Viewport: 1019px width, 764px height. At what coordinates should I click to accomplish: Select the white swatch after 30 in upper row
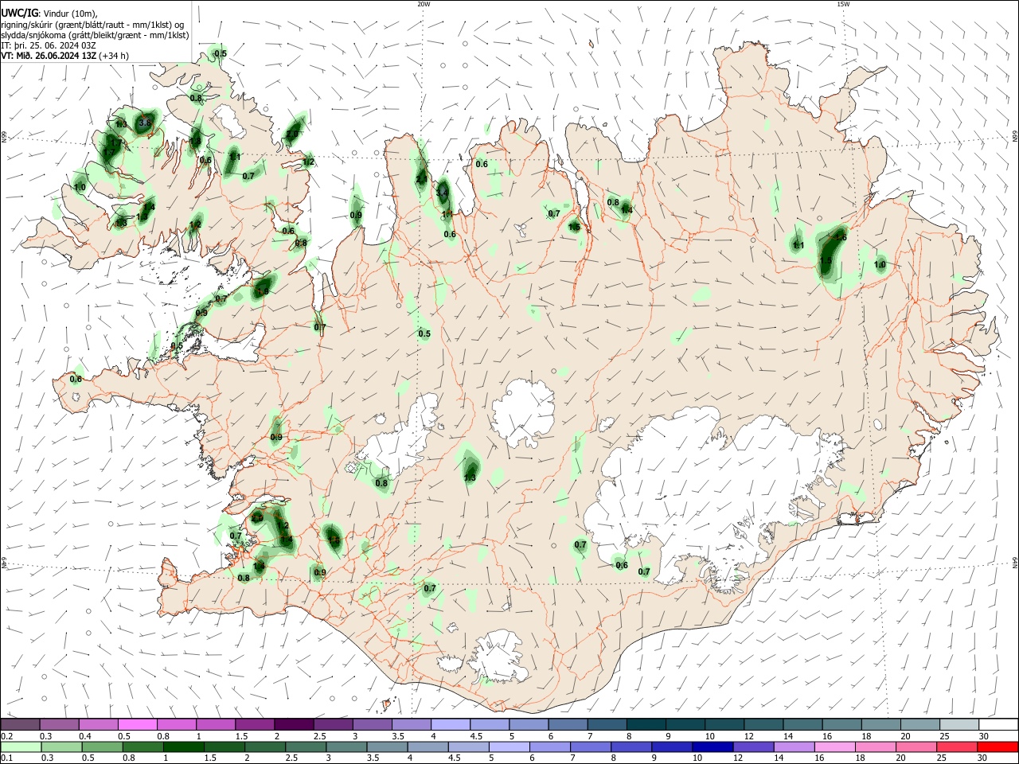pos(998,724)
